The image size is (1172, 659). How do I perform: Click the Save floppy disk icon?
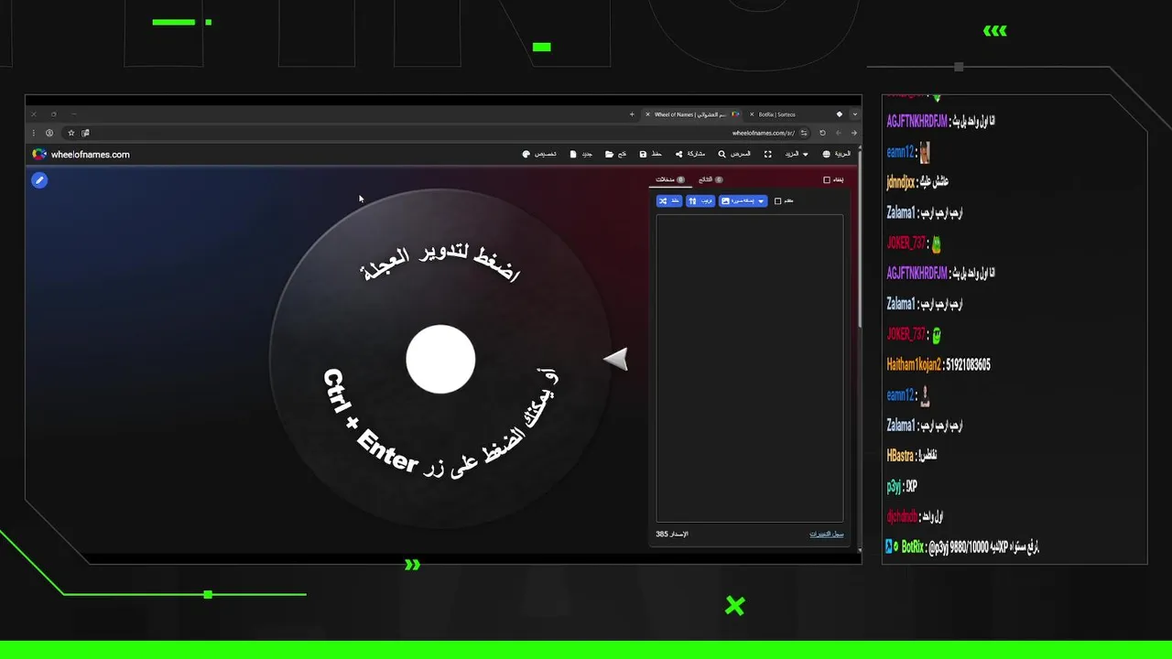(643, 154)
